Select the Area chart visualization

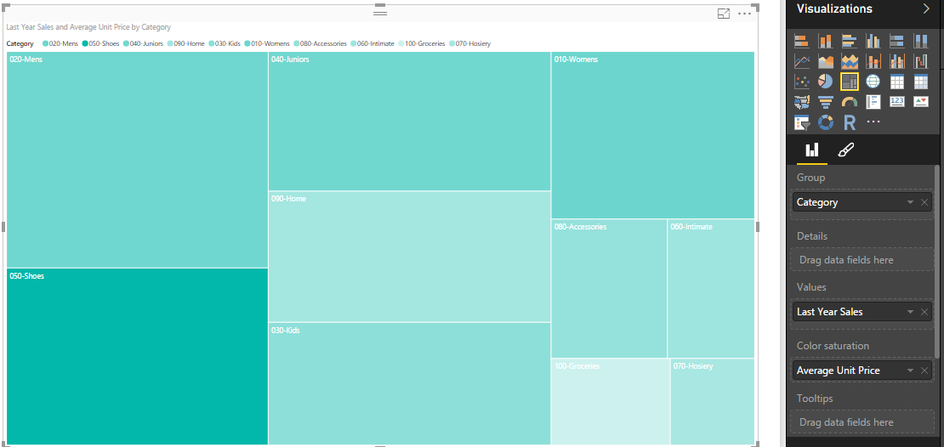826,61
